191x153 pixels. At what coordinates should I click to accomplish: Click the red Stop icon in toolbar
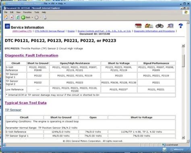click(x=12, y=17)
